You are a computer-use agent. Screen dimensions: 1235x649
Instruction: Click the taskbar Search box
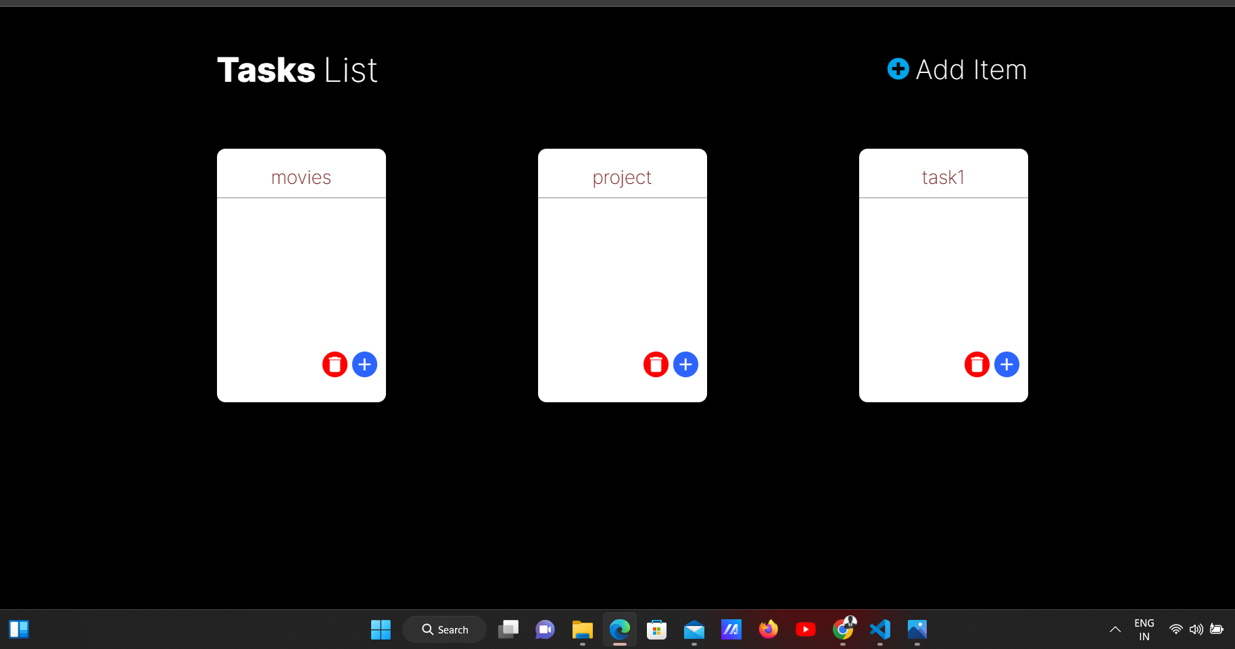(444, 629)
